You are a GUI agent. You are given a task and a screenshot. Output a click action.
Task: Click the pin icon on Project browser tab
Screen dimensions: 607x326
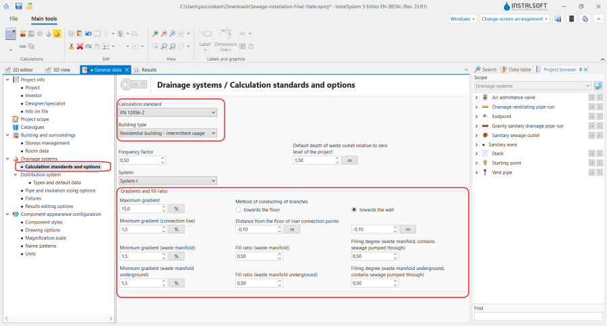click(x=580, y=70)
